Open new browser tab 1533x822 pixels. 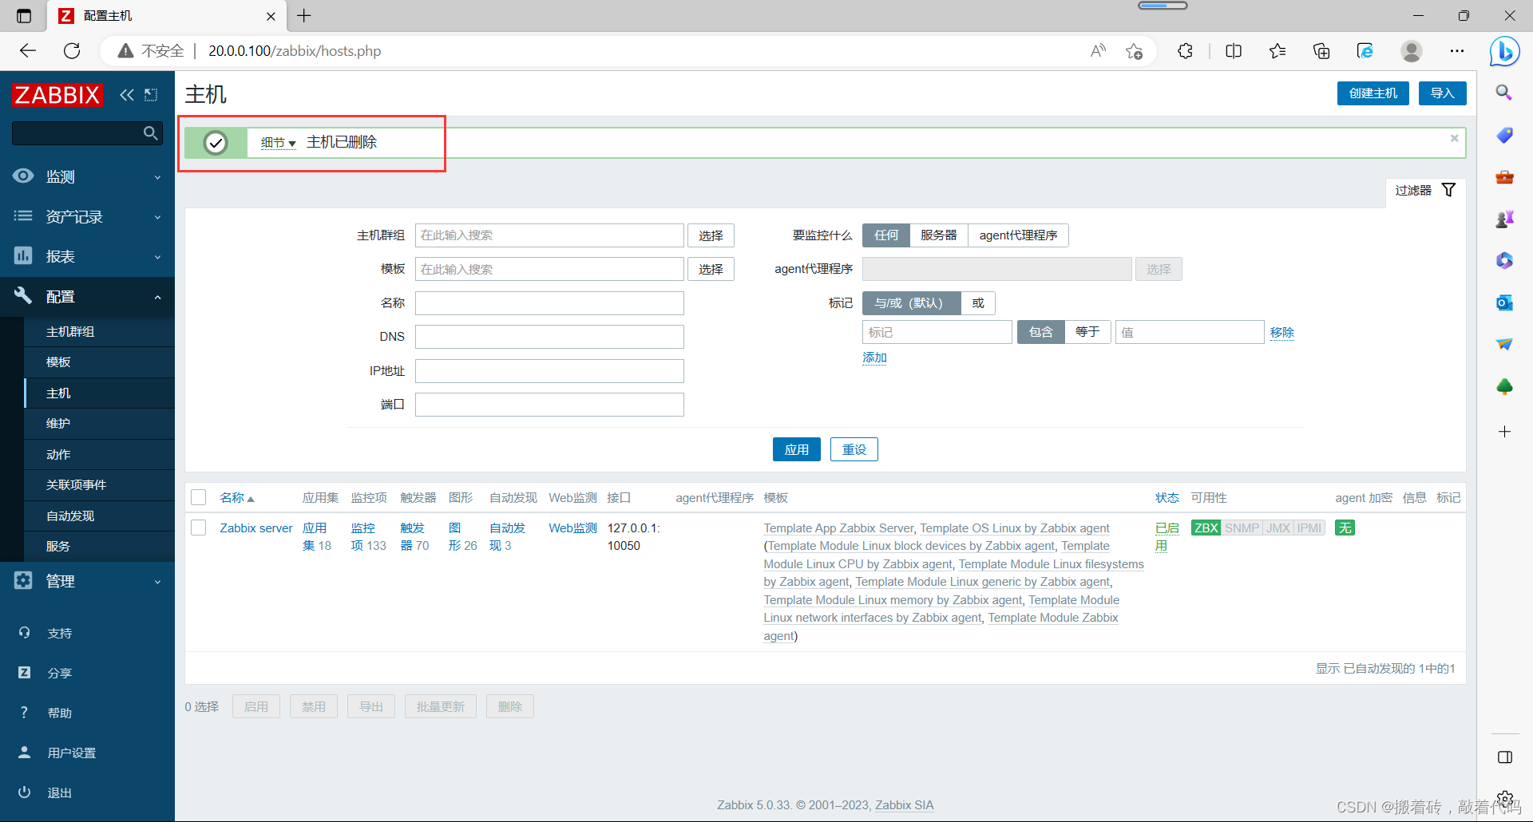(304, 15)
